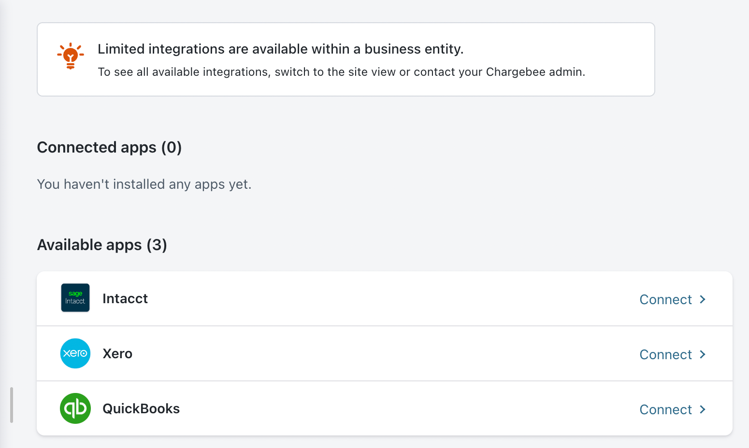The image size is (749, 448).
Task: Click the left sidebar scrollbar handle
Action: [11, 405]
